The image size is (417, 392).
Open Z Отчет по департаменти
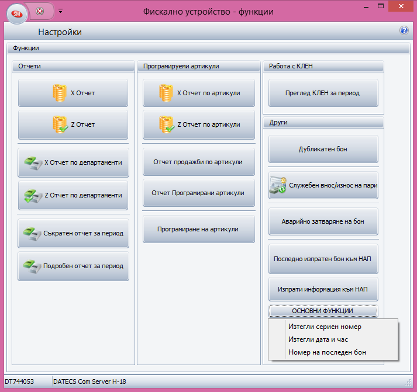point(73,196)
